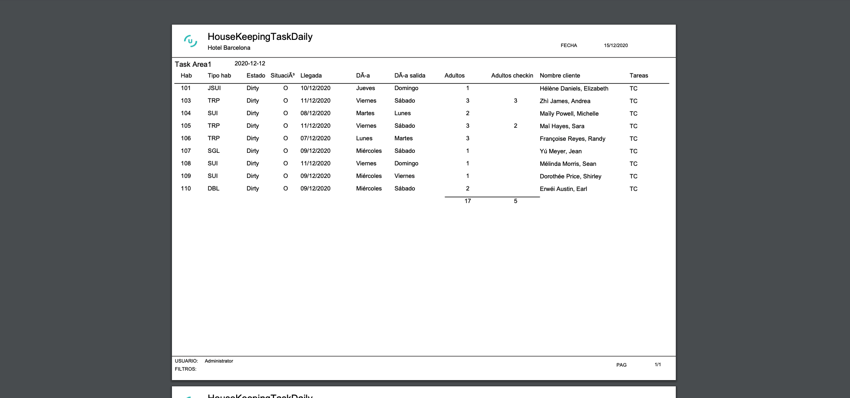Image resolution: width=850 pixels, height=398 pixels.
Task: Click the Administrator user name in footer
Action: (x=219, y=361)
